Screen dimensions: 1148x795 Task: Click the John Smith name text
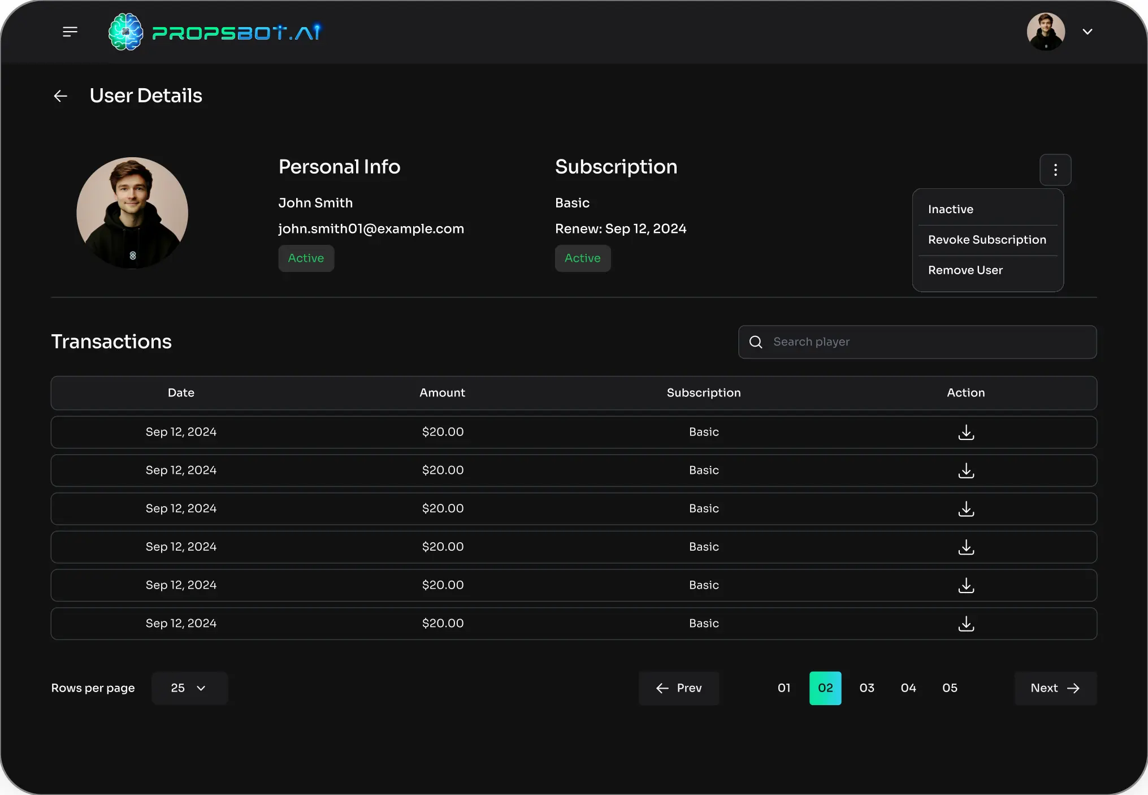coord(315,203)
